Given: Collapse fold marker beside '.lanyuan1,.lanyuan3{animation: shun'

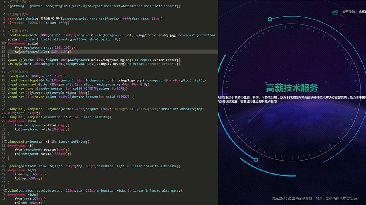Looking at the screenshot, I should [6, 117].
